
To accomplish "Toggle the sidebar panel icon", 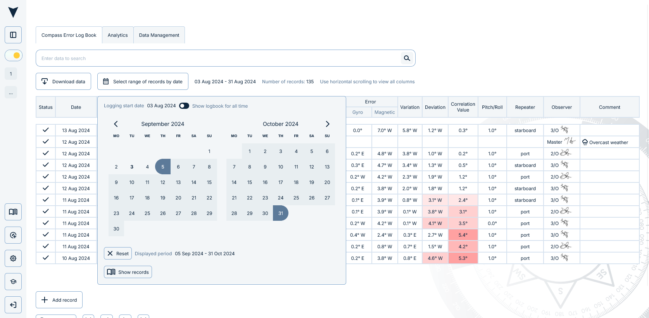I will click(x=13, y=35).
